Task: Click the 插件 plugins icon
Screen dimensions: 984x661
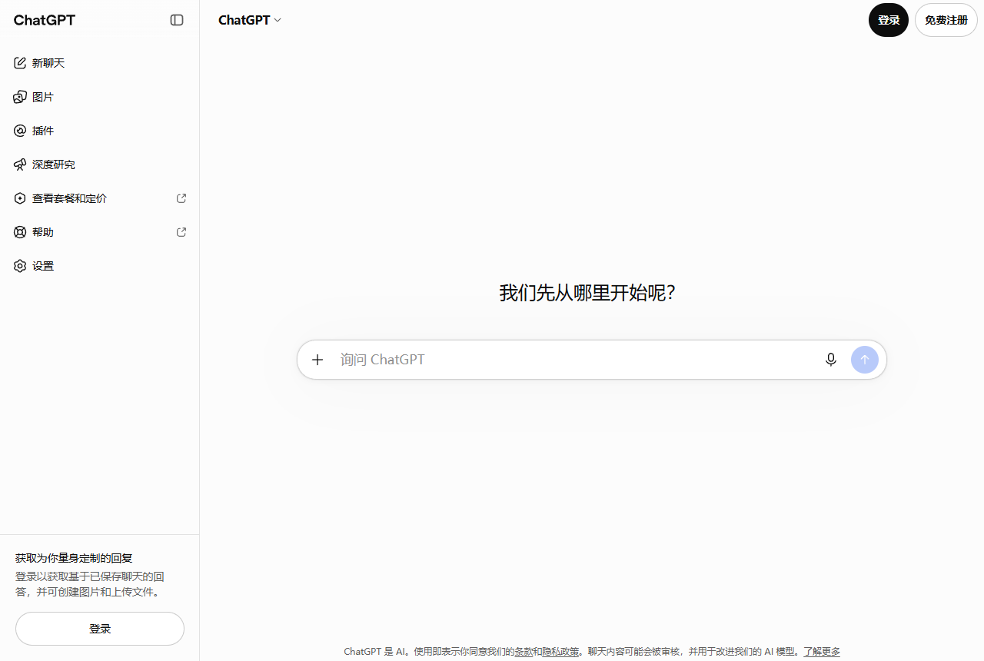Action: pos(20,131)
